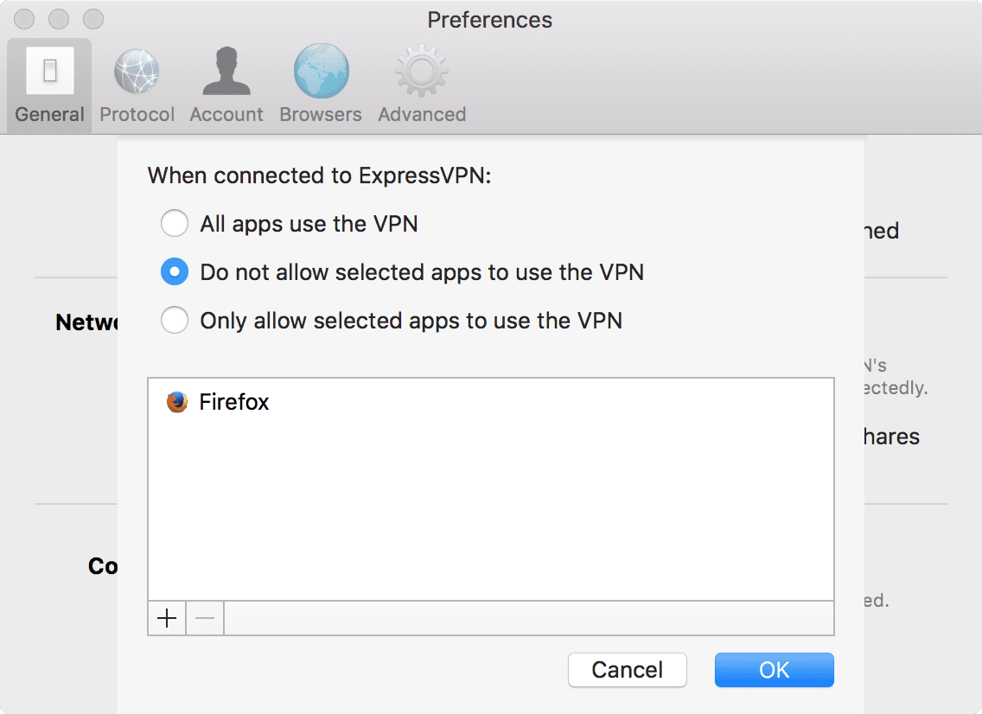982x714 pixels.
Task: Choose Only allow selected apps to use VPN
Action: (x=175, y=320)
